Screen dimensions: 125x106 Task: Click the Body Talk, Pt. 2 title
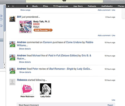[41, 22]
